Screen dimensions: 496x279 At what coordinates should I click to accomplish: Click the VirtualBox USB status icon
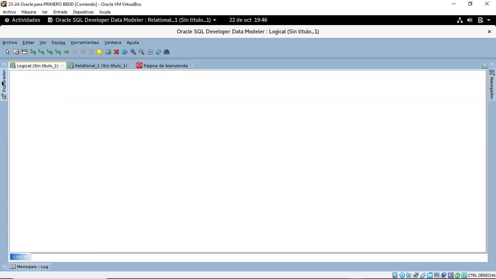pyautogui.click(x=423, y=275)
